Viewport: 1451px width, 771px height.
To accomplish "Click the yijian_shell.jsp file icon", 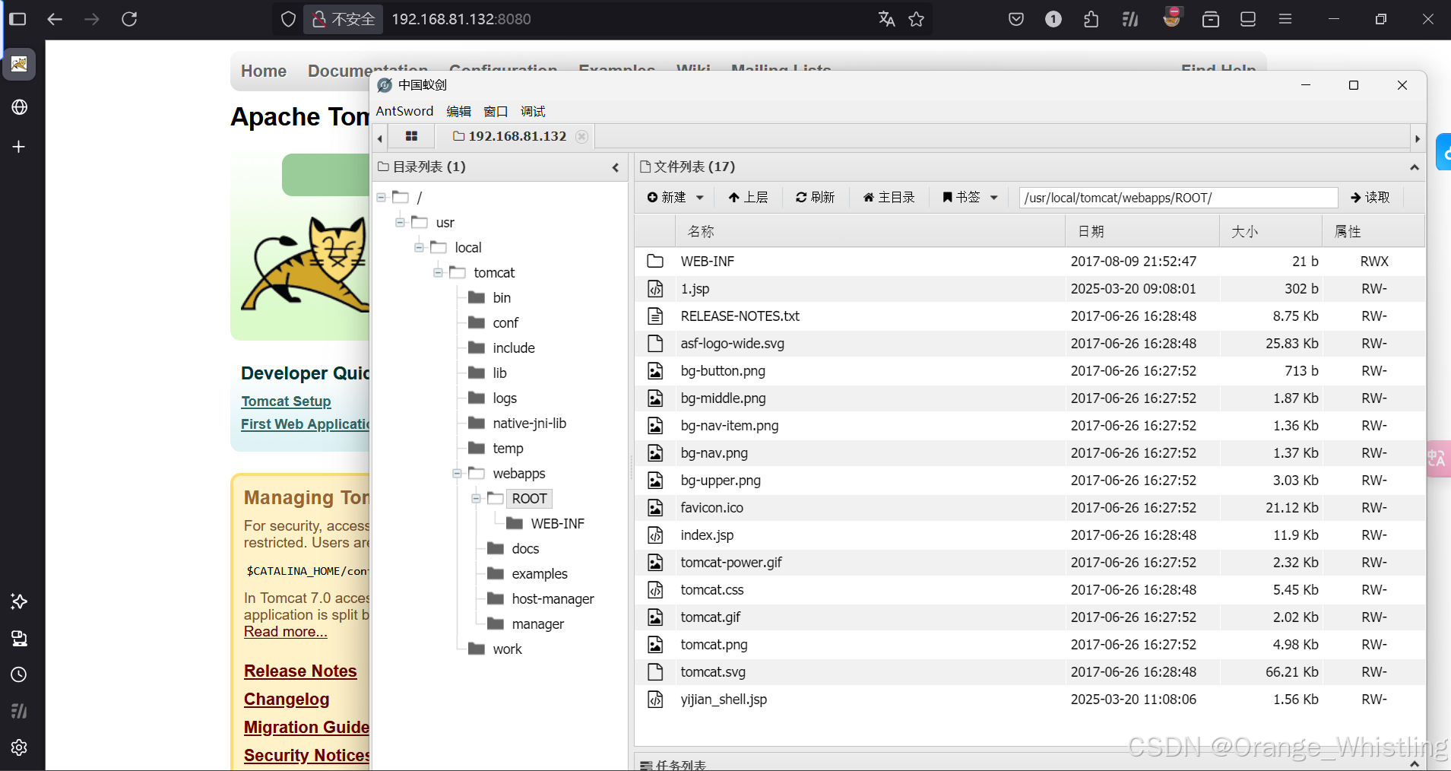I will point(655,700).
